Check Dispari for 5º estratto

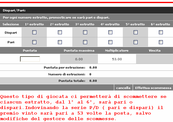click(135, 32)
